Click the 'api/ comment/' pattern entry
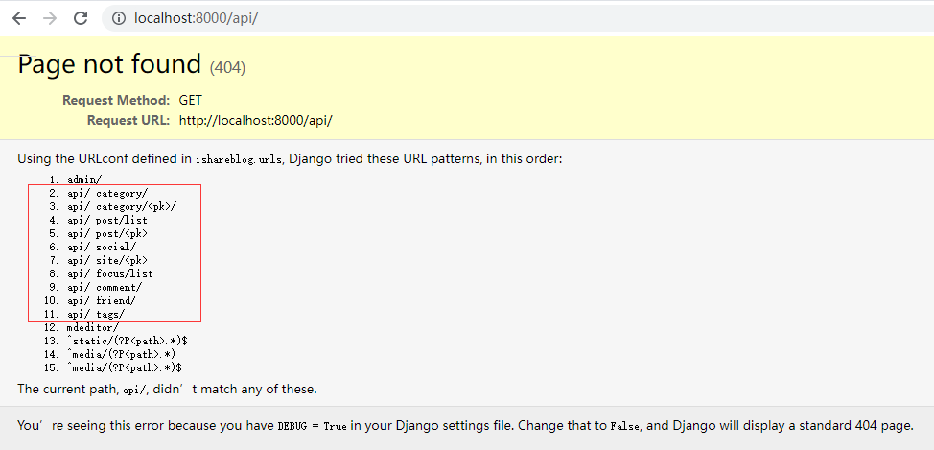 (x=104, y=287)
